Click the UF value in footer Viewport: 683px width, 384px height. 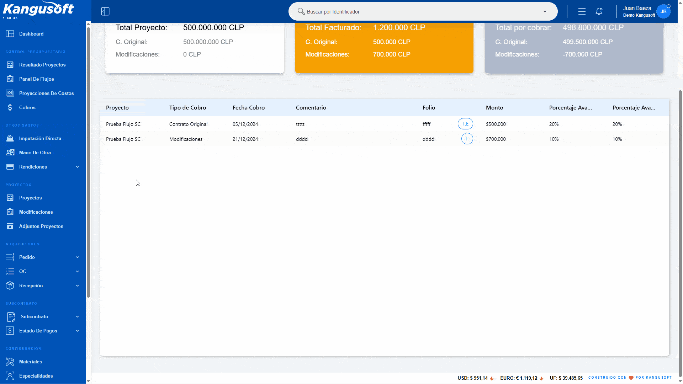(566, 378)
